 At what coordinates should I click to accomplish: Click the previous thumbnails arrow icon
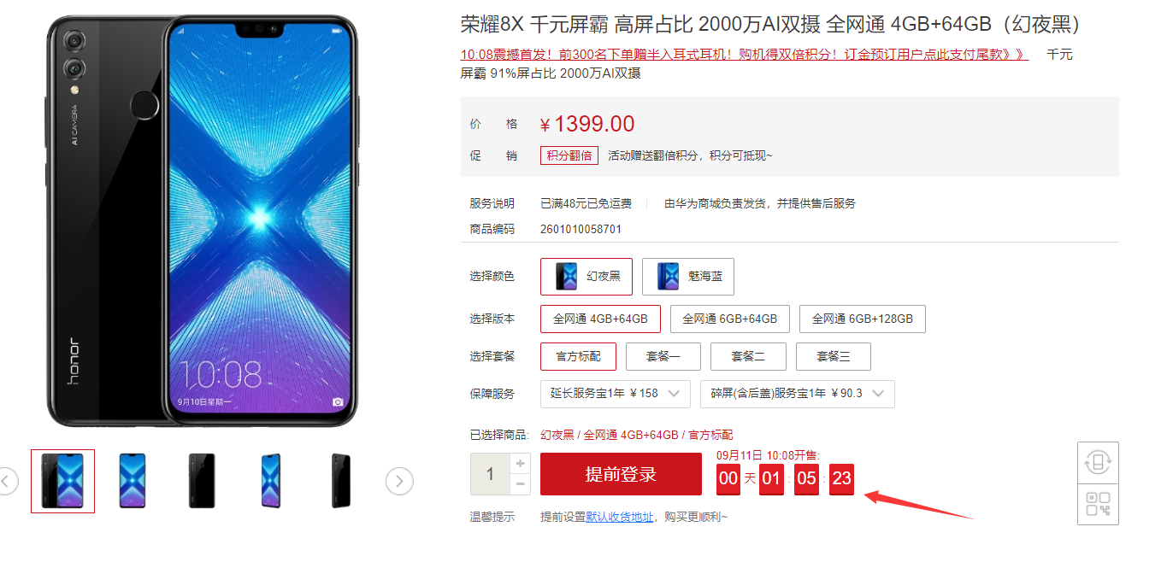coord(5,482)
